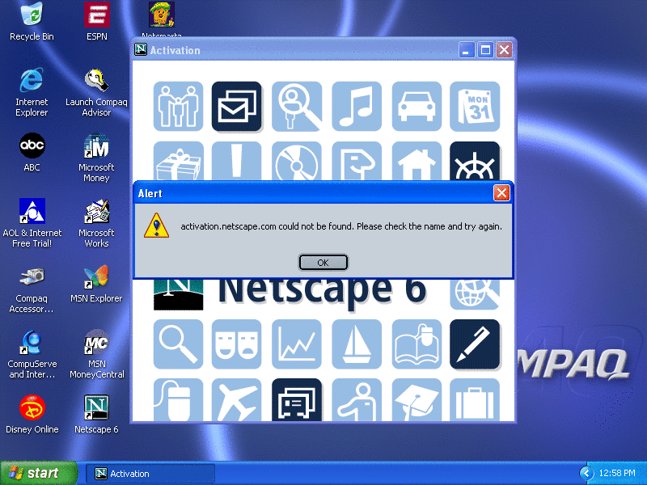This screenshot has height=485, width=647.
Task: Select Compaq Accessories desktop icon
Action: [32, 289]
